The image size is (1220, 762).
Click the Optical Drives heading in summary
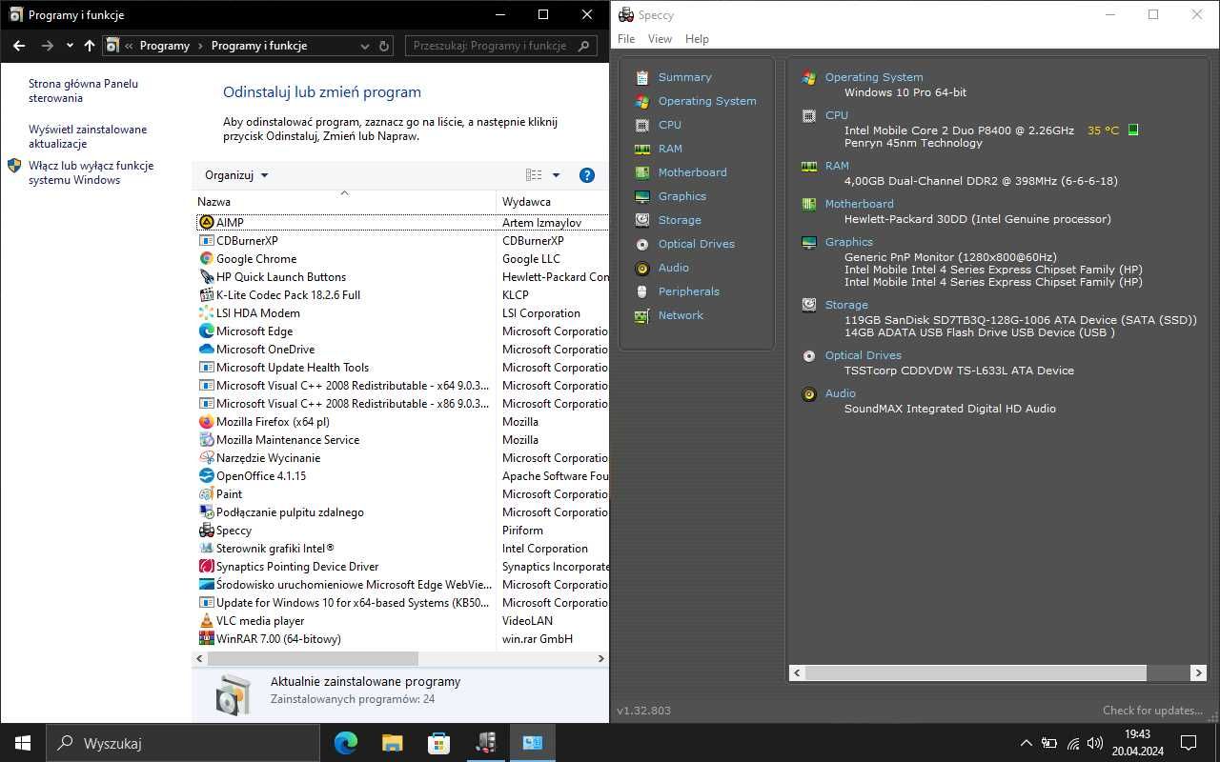pos(863,355)
